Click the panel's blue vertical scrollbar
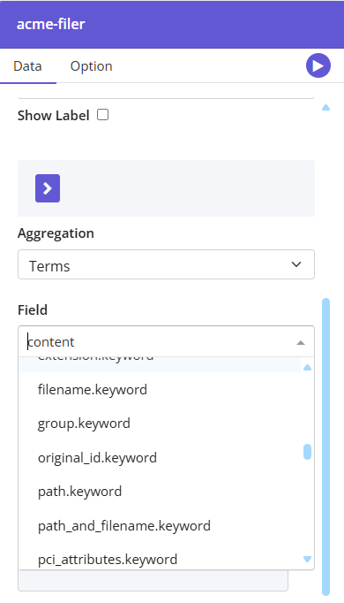 point(326,447)
